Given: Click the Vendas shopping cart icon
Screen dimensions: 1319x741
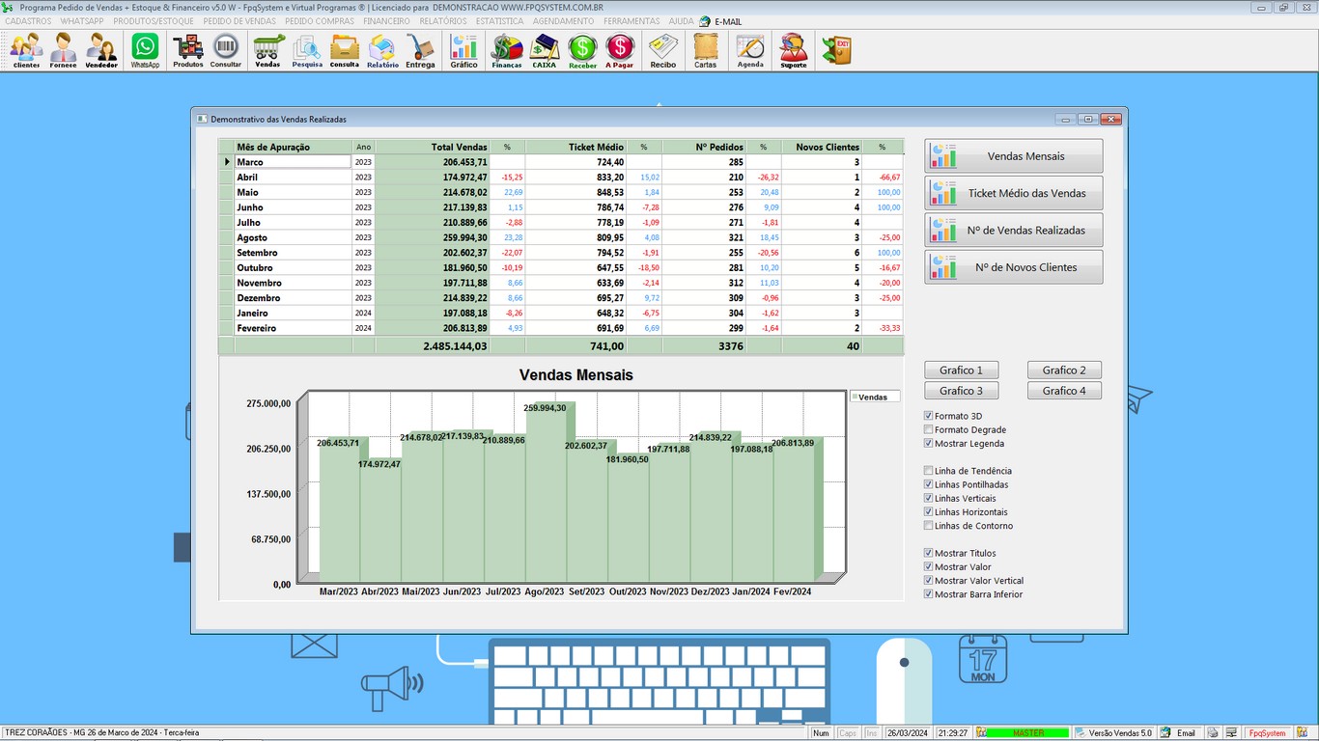Looking at the screenshot, I should pos(267,50).
